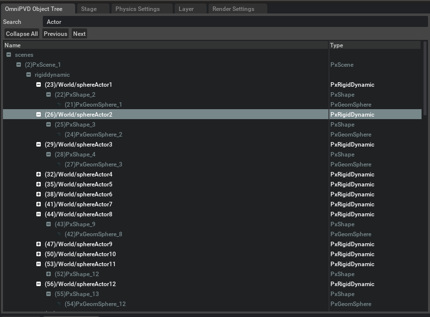430x317 pixels.
Task: Expand the (32)/World/sphereActor4 node
Action: coord(38,174)
